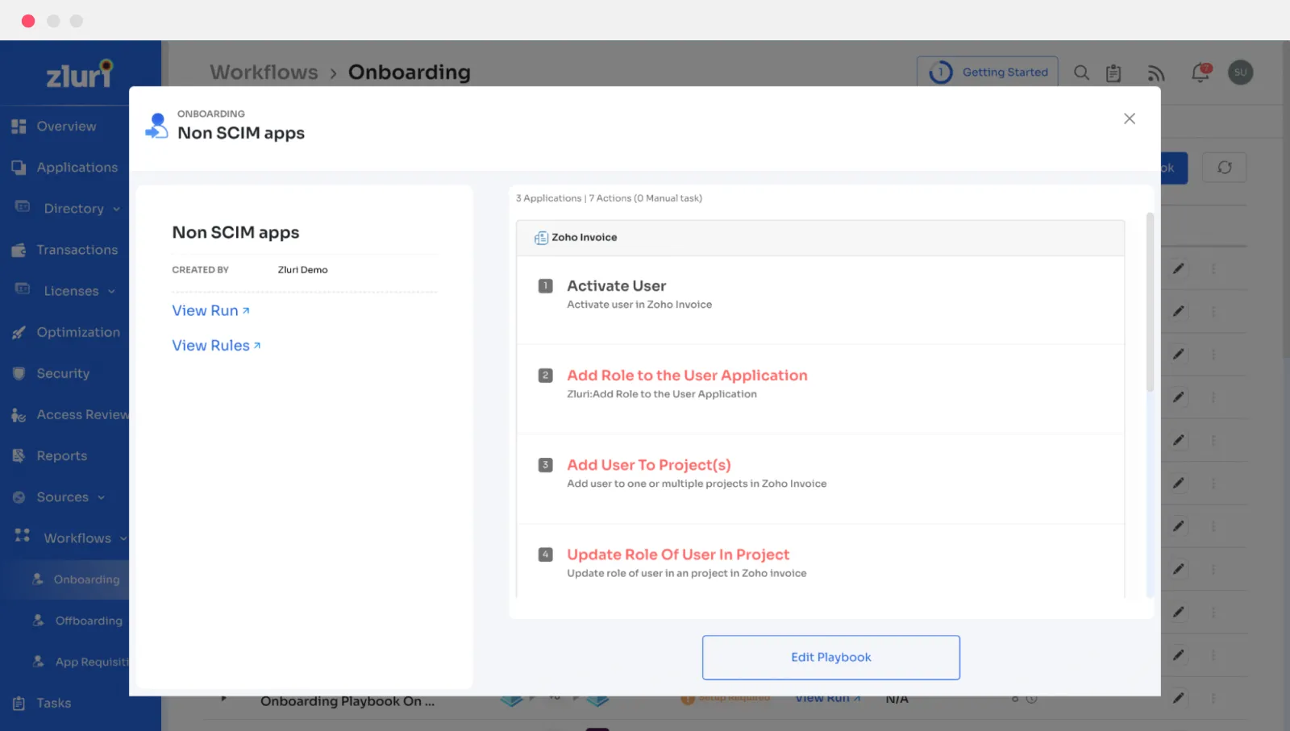Select the Activate User action
The height and width of the screenshot is (731, 1290).
click(x=616, y=286)
